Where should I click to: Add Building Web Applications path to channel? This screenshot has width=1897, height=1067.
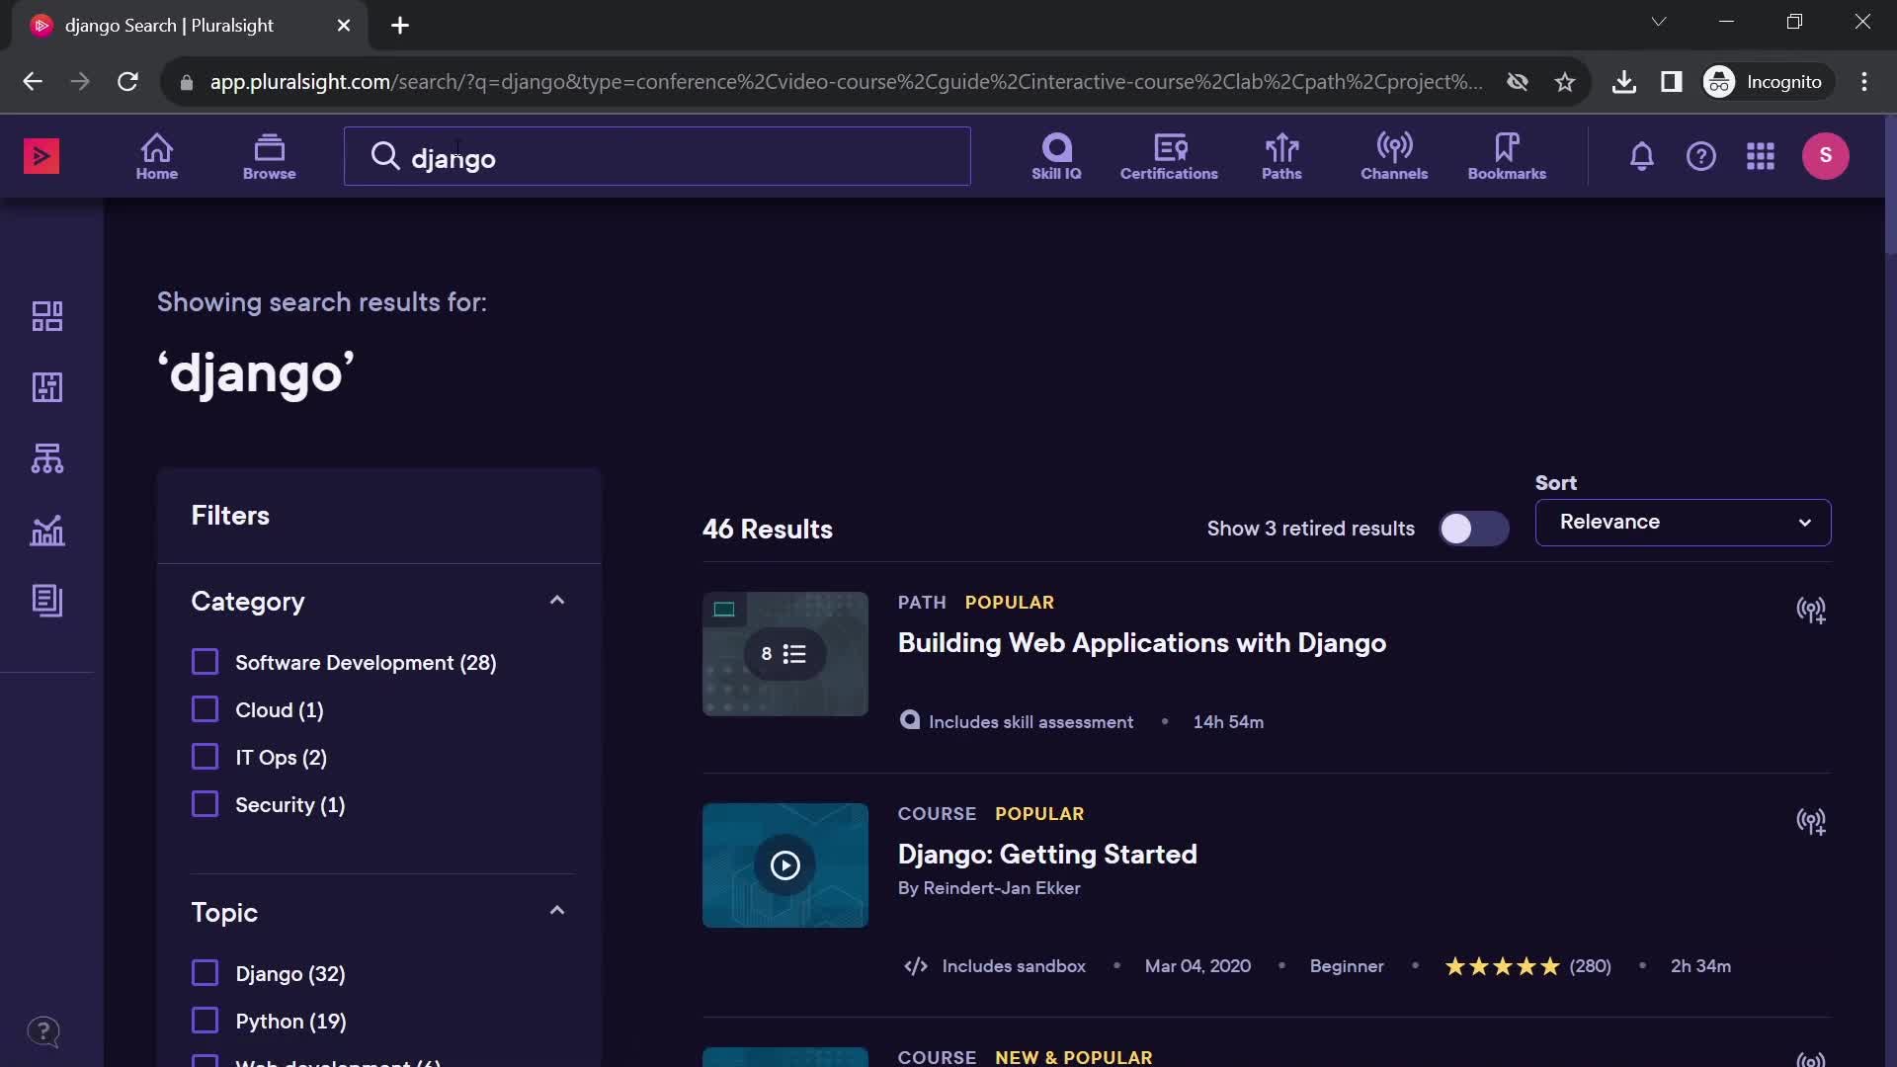1810,611
